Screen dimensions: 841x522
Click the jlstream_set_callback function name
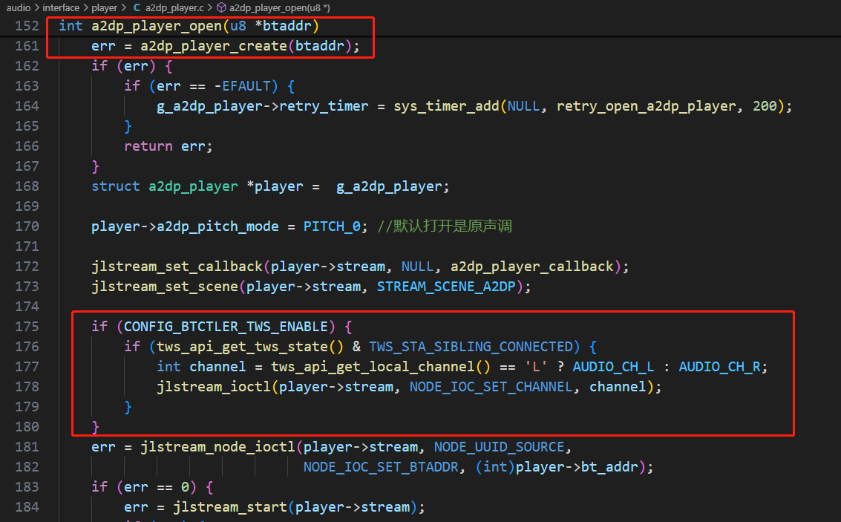pyautogui.click(x=177, y=267)
